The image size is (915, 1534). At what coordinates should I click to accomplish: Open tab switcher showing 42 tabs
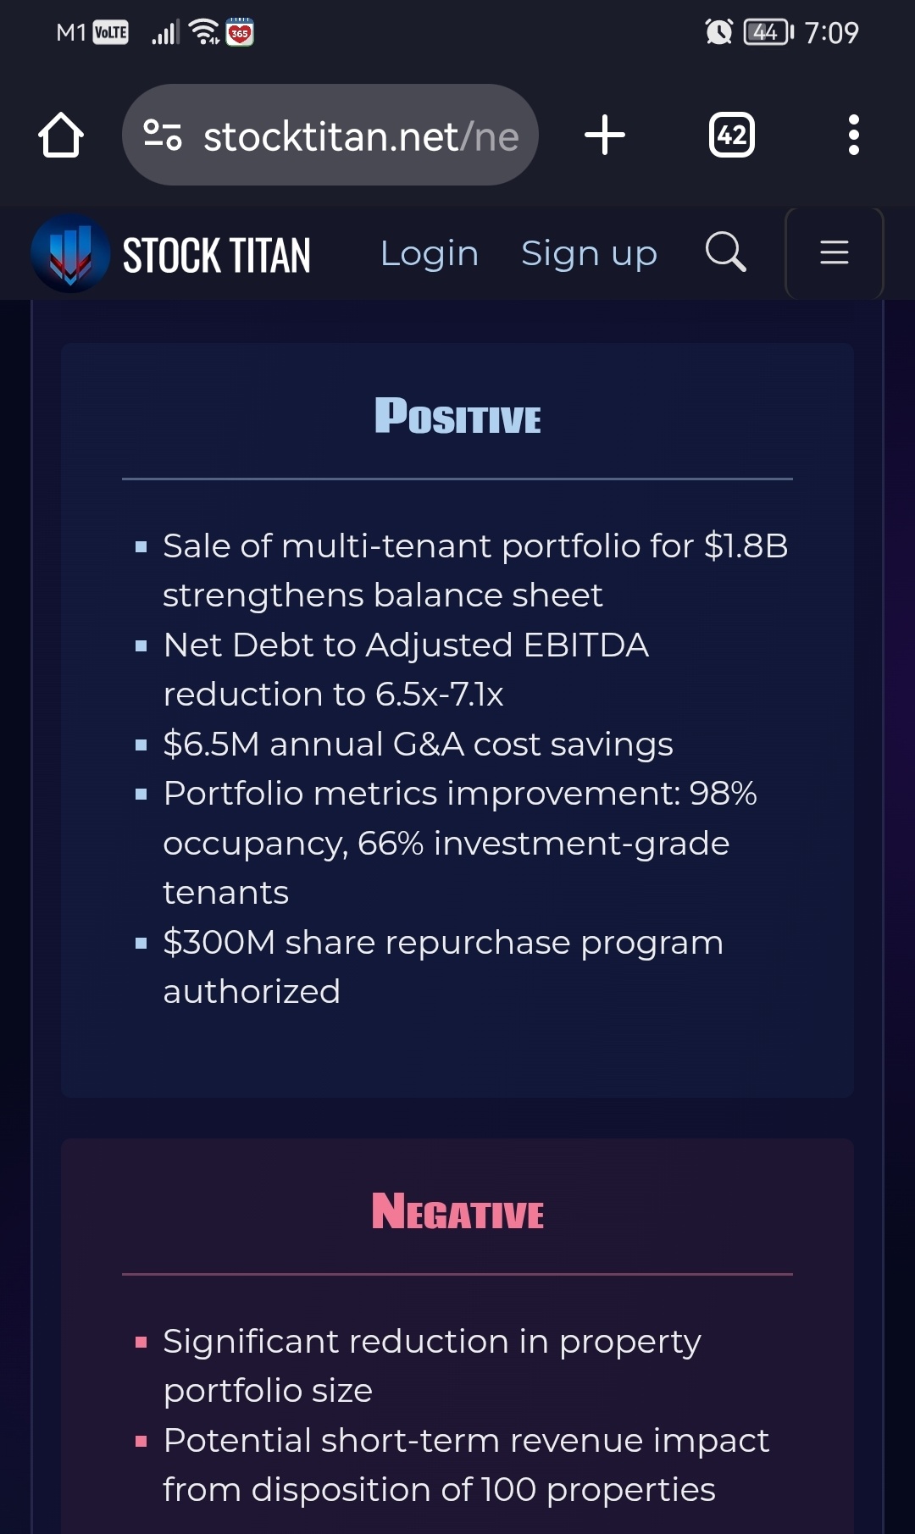pos(731,135)
